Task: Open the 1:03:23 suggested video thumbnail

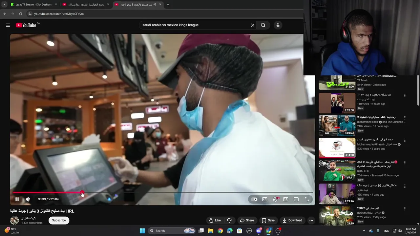Action: click(337, 126)
